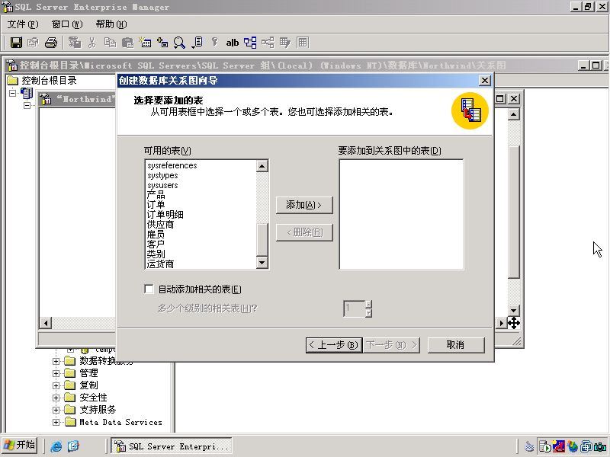Click the available tables list scroll down arrow
The width and height of the screenshot is (610, 457).
[x=262, y=263]
